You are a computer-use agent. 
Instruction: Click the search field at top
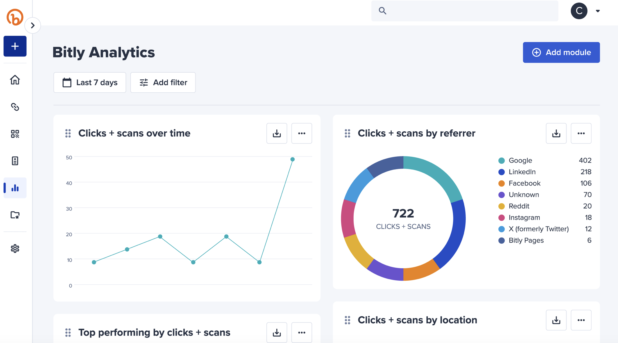(x=465, y=11)
